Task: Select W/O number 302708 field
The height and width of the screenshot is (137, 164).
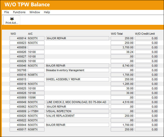Action: pyautogui.click(x=18, y=70)
